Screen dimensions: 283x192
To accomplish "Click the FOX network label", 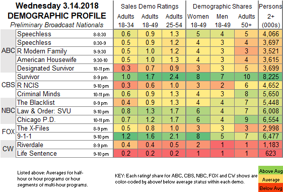I will (8, 132).
